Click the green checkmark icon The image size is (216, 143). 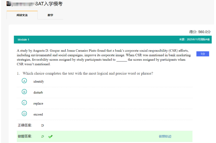click(x=50, y=136)
